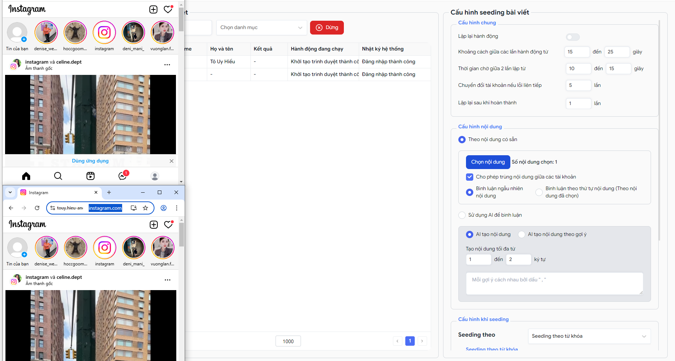Click create post plus icon in lower Chrome window
Viewport: 675px width, 361px height.
pos(154,225)
